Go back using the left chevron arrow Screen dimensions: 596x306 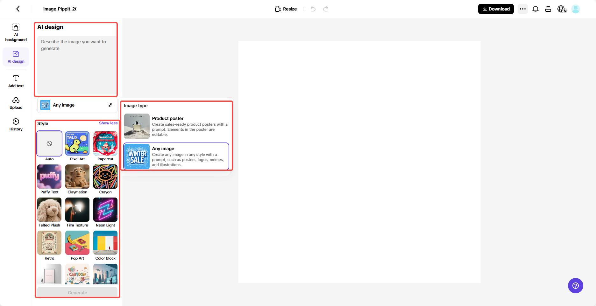coord(18,9)
